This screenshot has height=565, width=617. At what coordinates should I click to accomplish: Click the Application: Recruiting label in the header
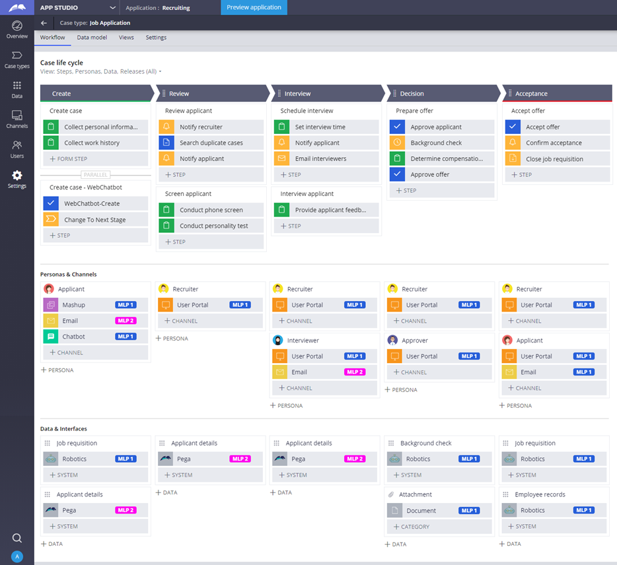(158, 7)
